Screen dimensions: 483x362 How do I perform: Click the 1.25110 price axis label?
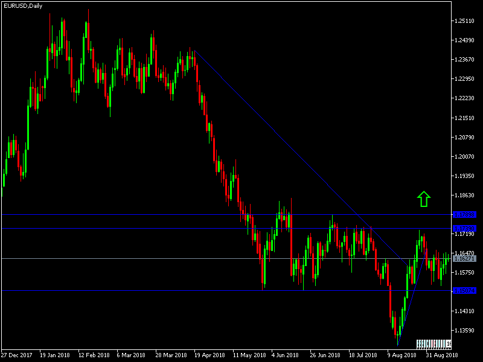coord(464,21)
